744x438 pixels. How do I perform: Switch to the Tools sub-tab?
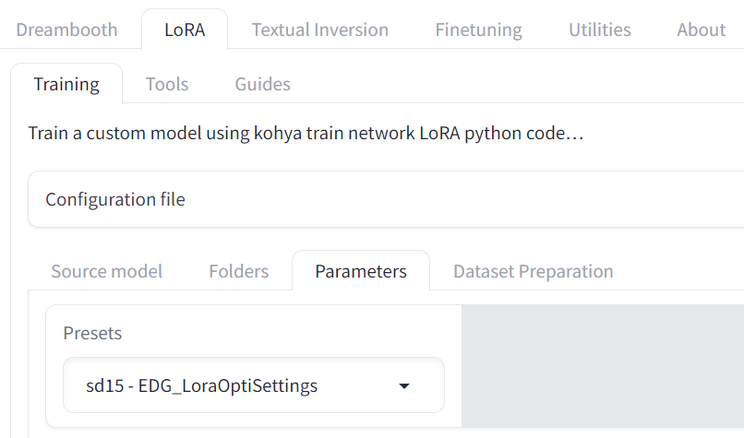coord(167,84)
